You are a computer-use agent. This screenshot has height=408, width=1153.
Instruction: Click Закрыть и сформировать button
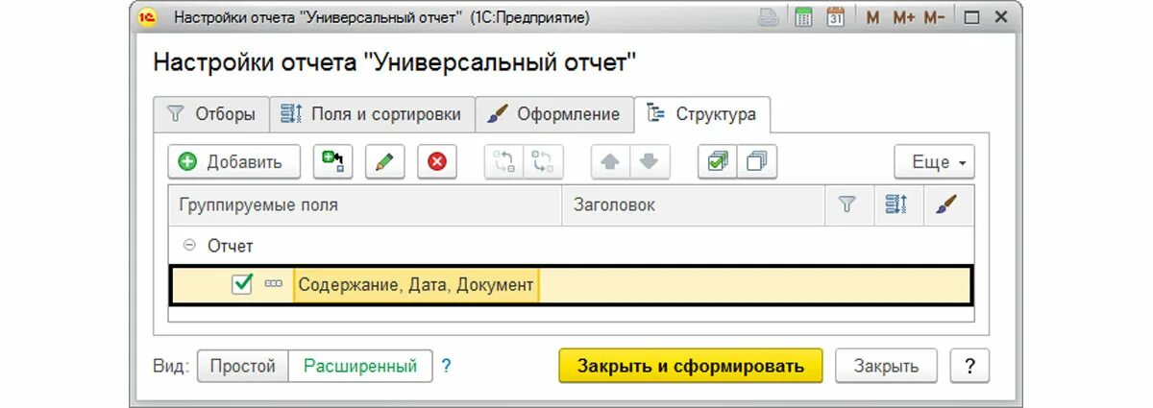pyautogui.click(x=690, y=366)
